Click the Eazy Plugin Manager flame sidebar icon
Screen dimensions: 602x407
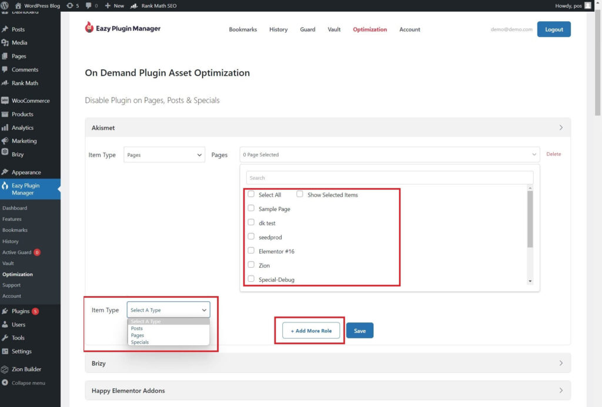click(x=5, y=186)
